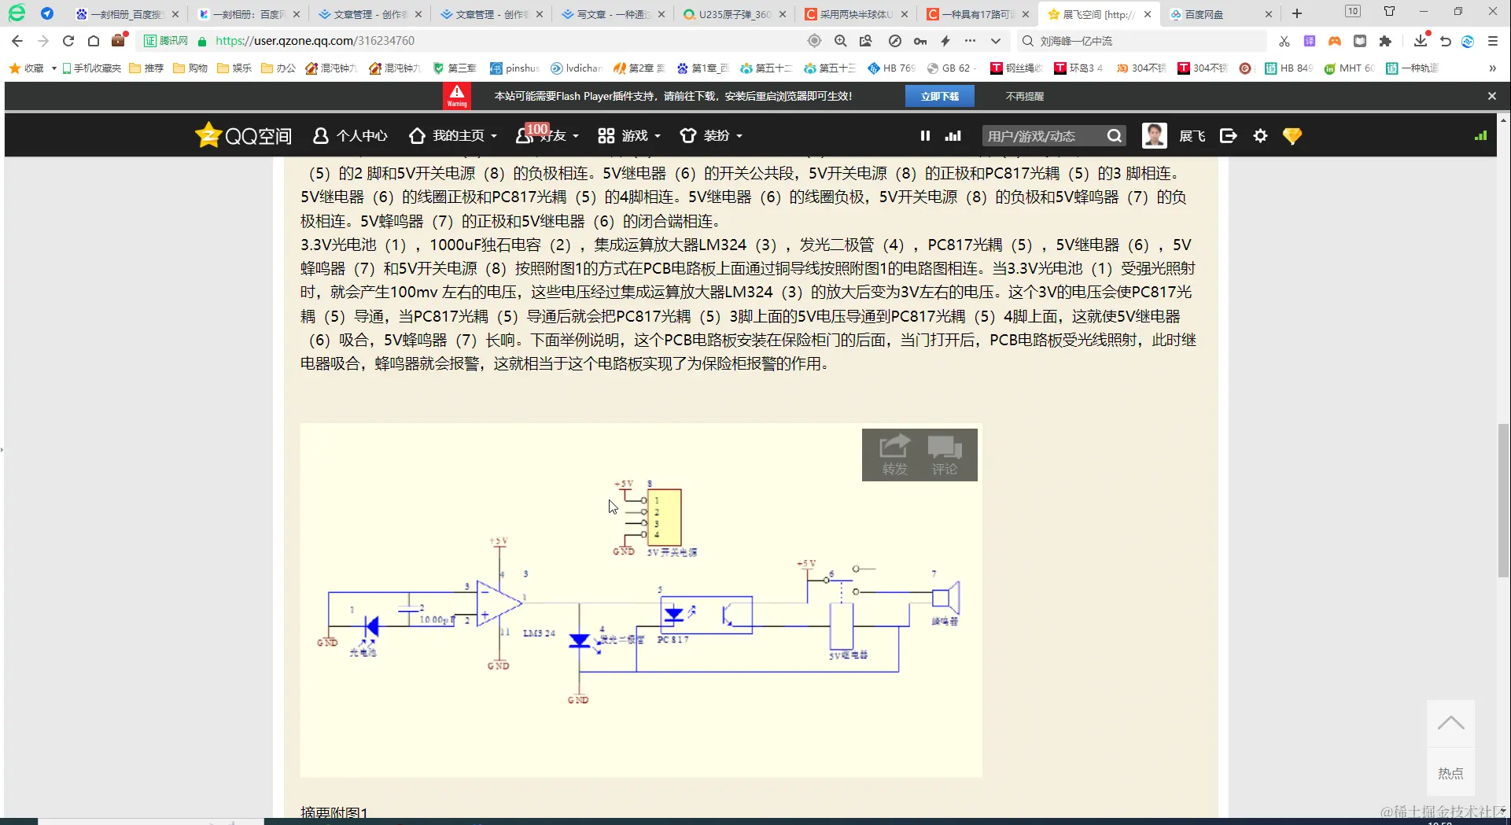Image resolution: width=1511 pixels, height=825 pixels.
Task: Click the settings gear in QQ Zone toolbar
Action: coord(1260,134)
